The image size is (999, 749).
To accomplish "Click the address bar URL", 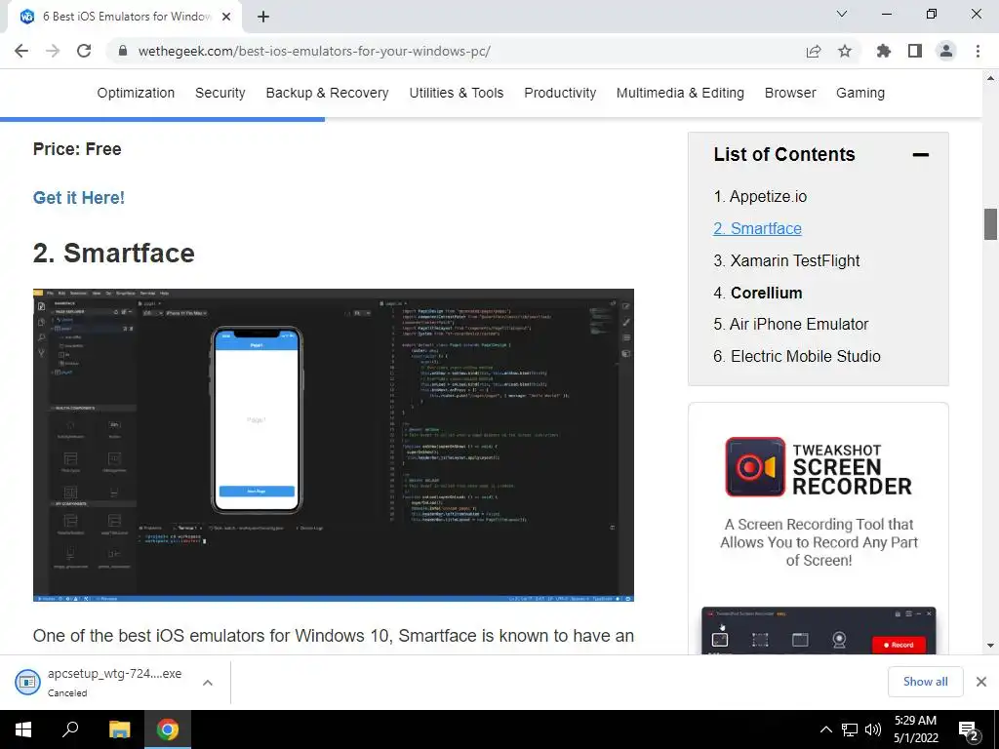I will tap(314, 51).
